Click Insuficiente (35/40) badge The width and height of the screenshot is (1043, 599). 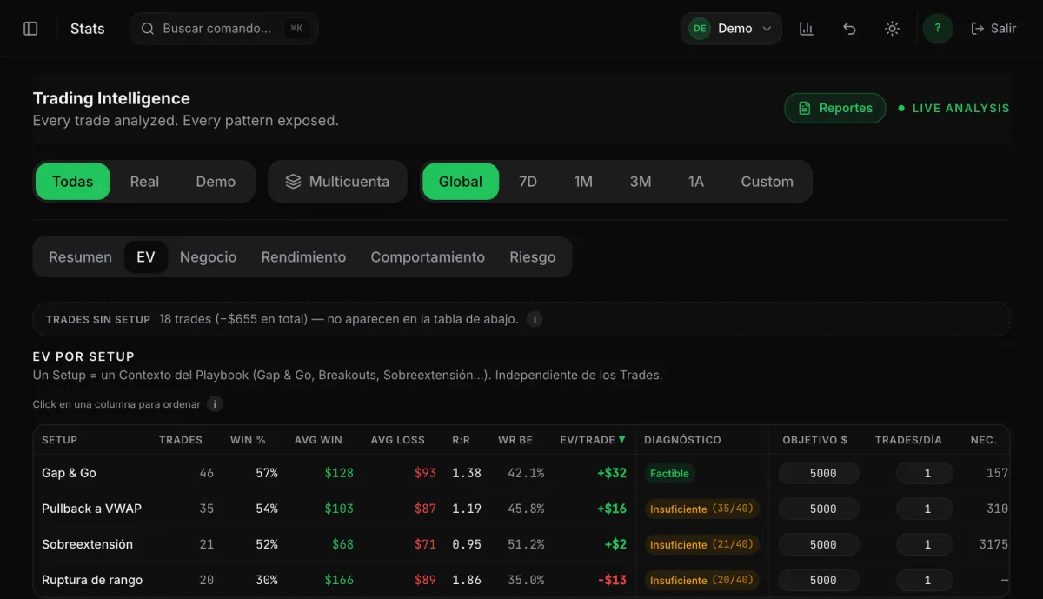[x=702, y=509]
